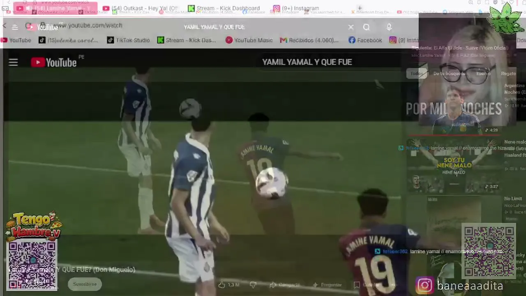Click the Suscribirse button
Viewport: 526px width, 296px height.
[x=85, y=284]
